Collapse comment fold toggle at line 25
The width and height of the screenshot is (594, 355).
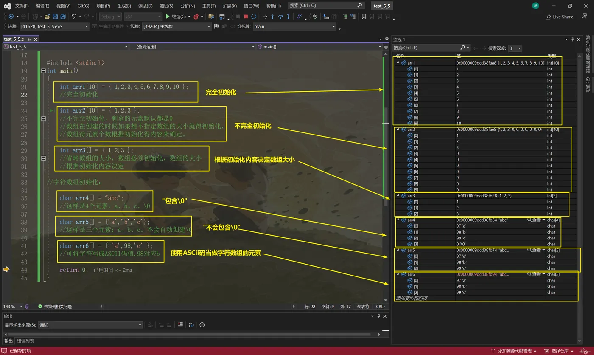(x=43, y=119)
